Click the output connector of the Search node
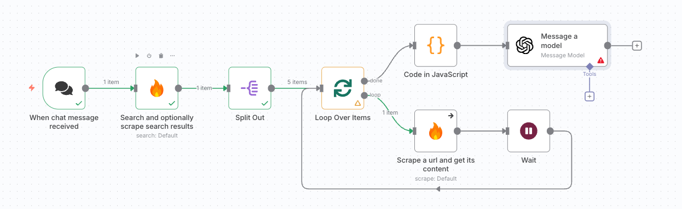The image size is (682, 209). 178,88
